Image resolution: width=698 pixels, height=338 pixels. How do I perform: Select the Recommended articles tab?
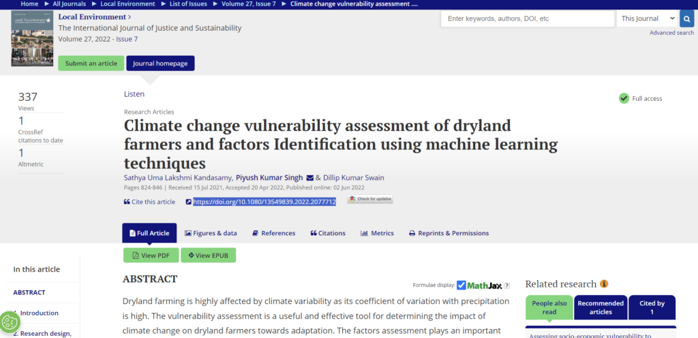601,307
